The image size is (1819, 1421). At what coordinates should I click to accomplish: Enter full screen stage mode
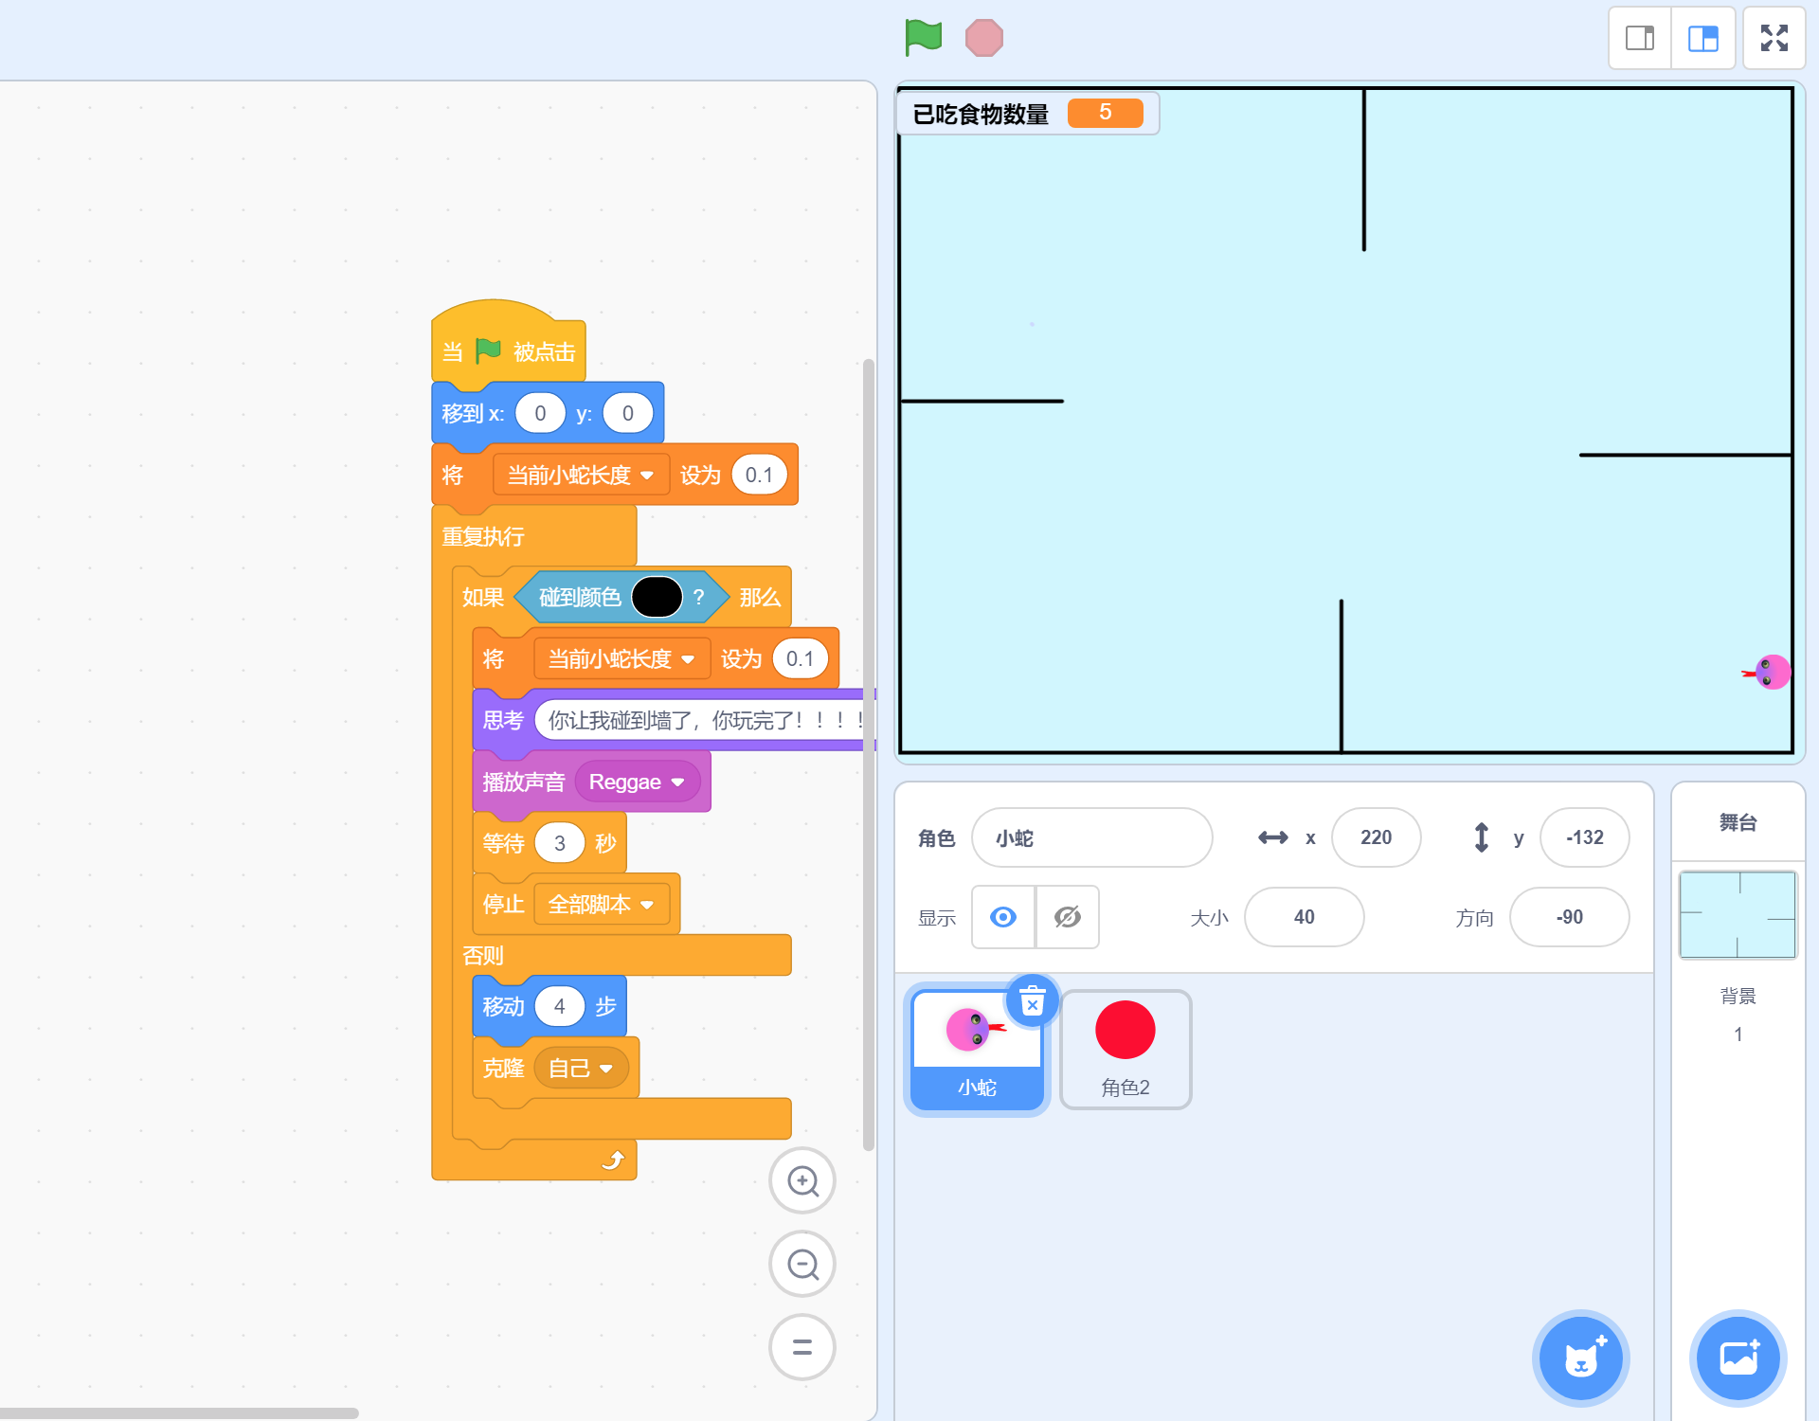(x=1774, y=38)
